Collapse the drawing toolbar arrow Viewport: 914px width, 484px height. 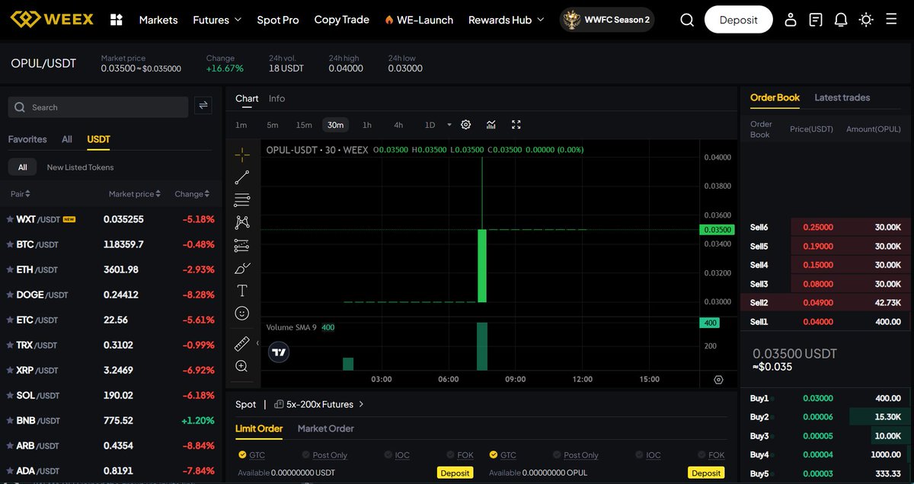pos(257,343)
